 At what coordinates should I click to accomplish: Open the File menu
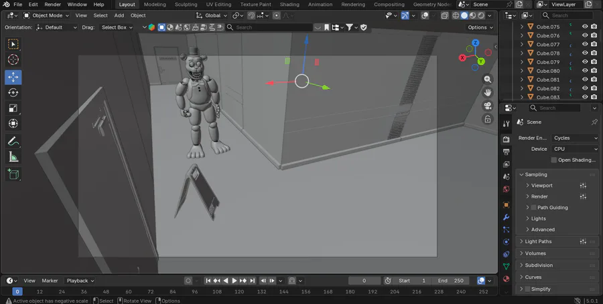pos(17,4)
